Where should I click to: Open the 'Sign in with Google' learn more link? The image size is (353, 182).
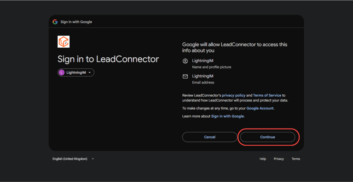(228, 116)
